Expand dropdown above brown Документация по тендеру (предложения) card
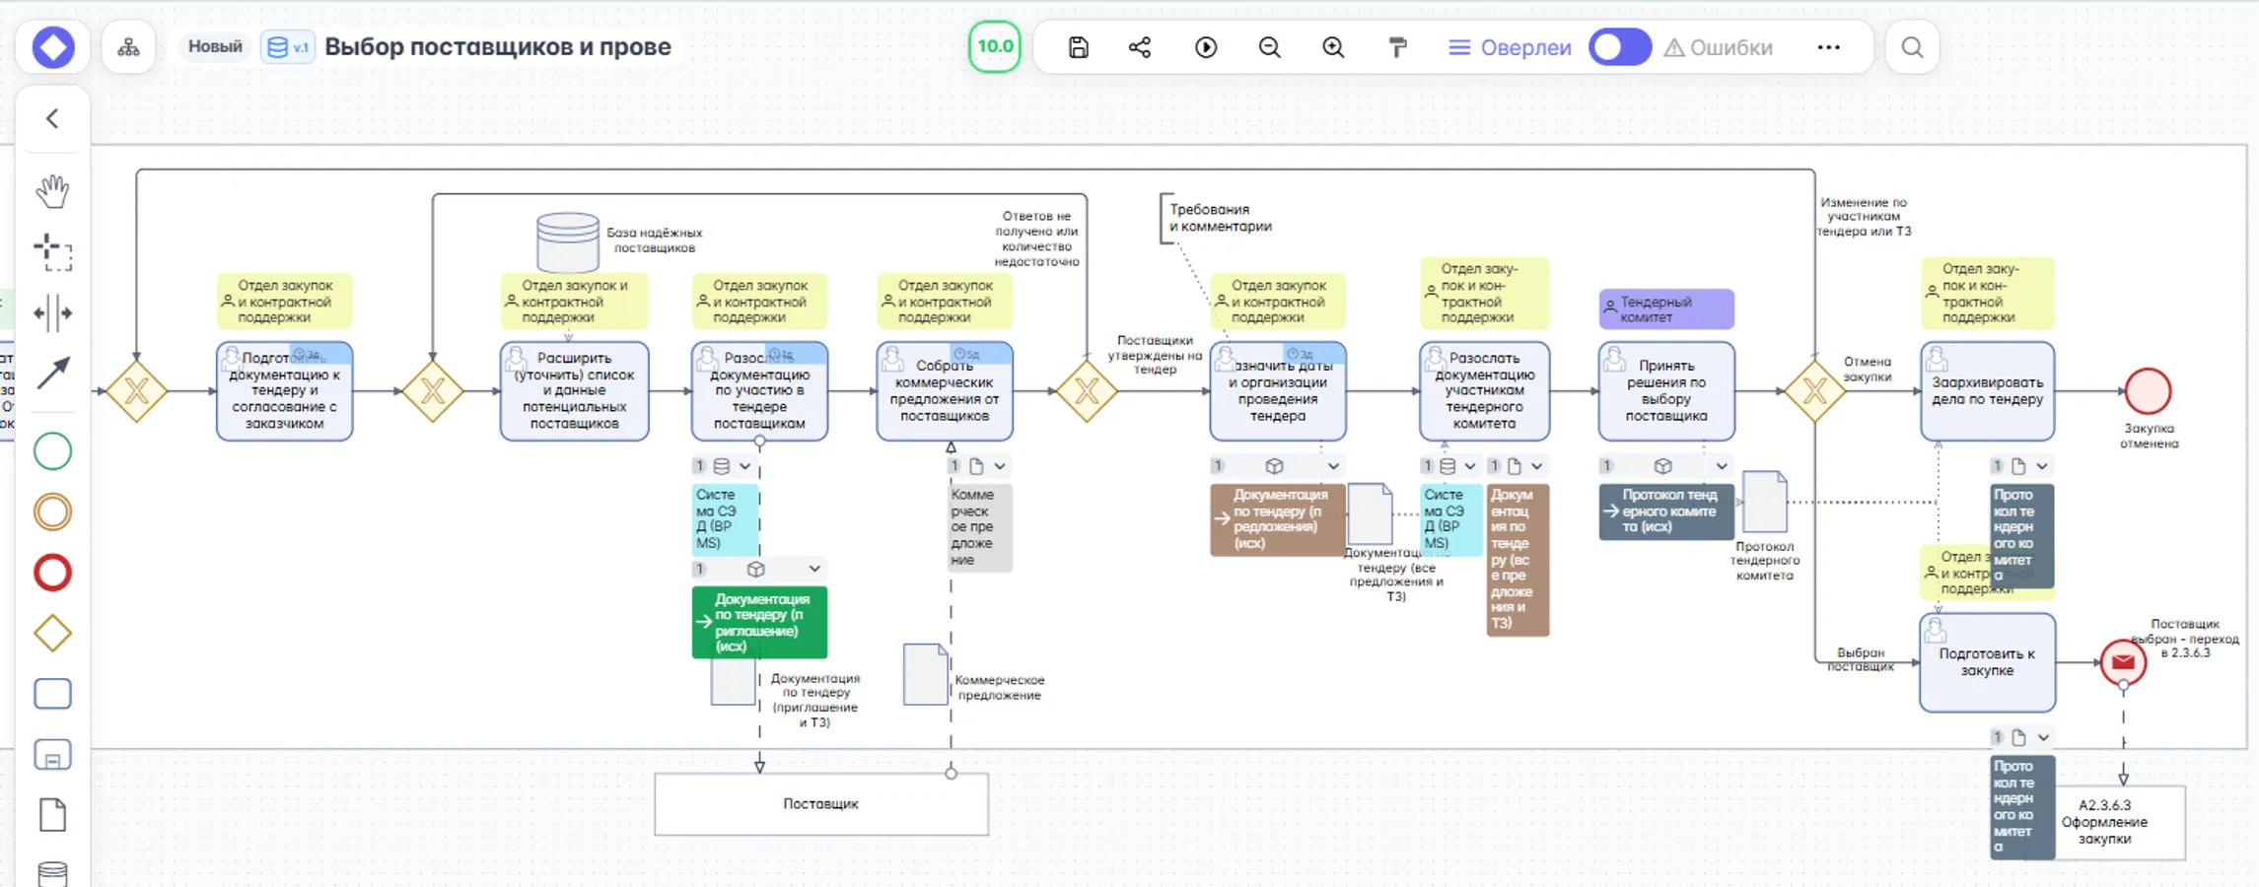The image size is (2259, 887). pyautogui.click(x=1333, y=466)
